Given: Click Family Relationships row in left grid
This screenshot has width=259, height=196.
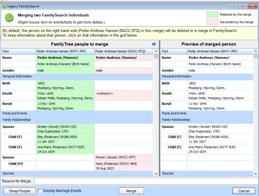Looking at the screenshot, I should pos(77,120).
